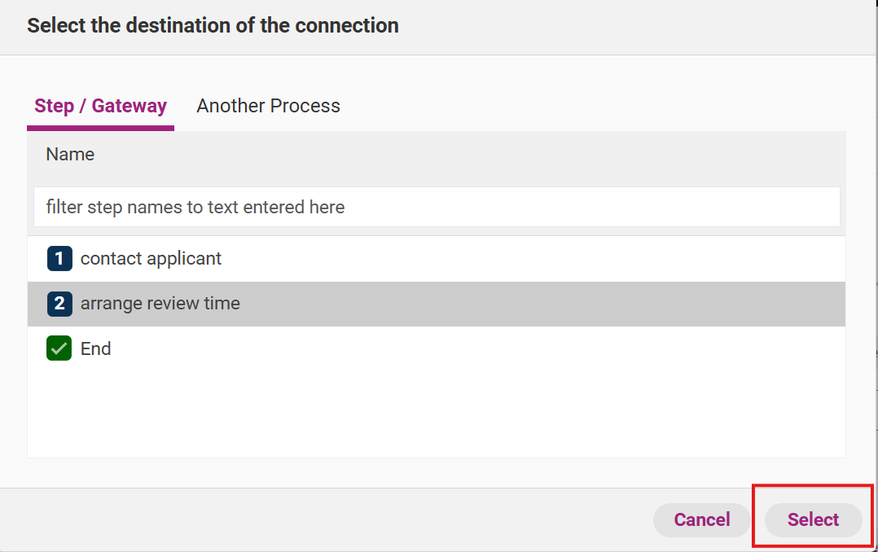878x552 pixels.
Task: Click the Name column header
Action: tap(70, 155)
